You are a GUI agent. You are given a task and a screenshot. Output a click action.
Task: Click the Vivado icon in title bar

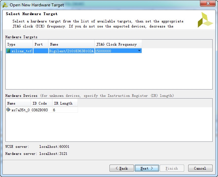click(5, 5)
